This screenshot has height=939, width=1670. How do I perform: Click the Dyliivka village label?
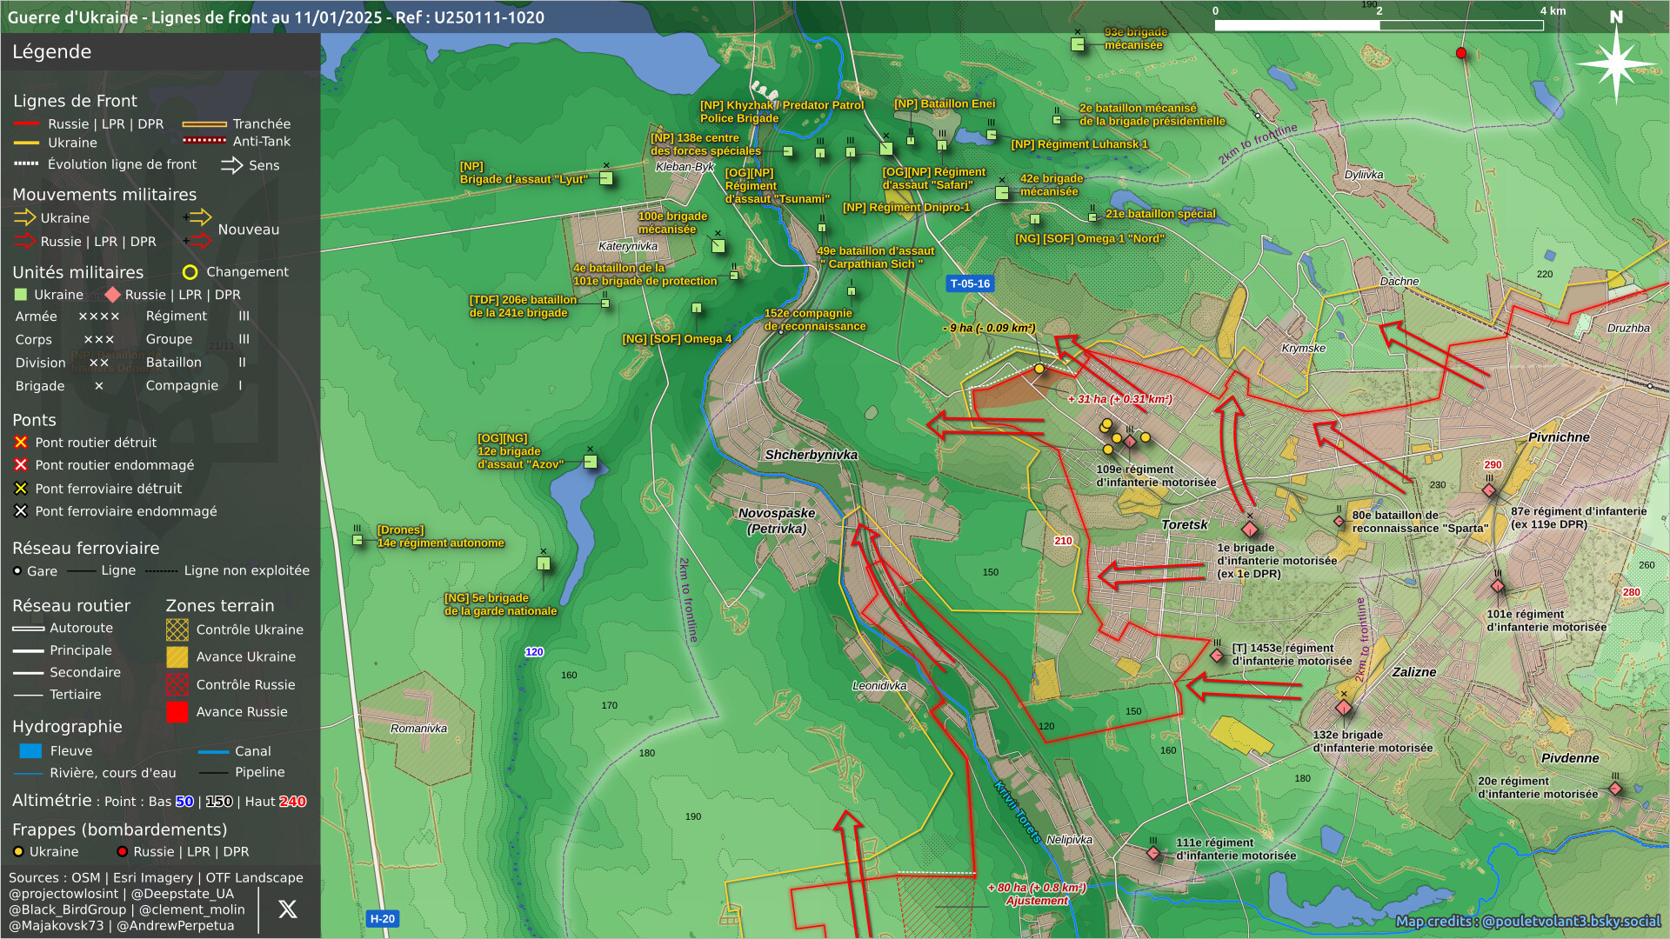(x=1364, y=175)
